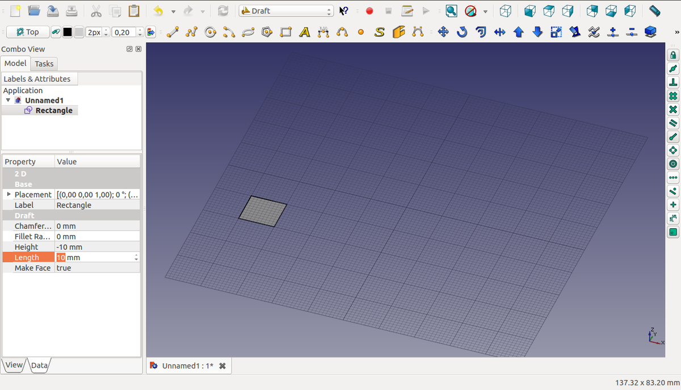Click the Top working plane button
Image resolution: width=681 pixels, height=390 pixels.
[27, 32]
